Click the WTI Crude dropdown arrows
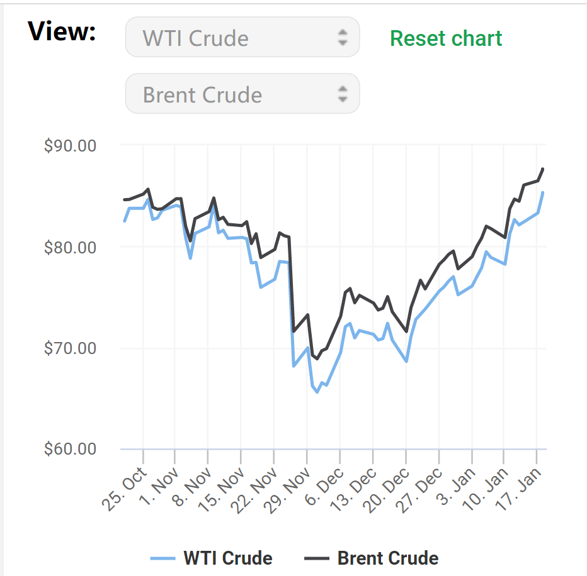The width and height of the screenshot is (587, 576). pos(342,37)
